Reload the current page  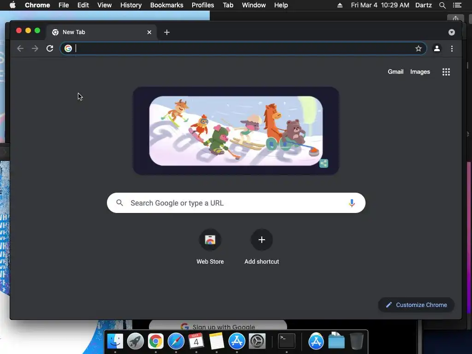coord(50,48)
